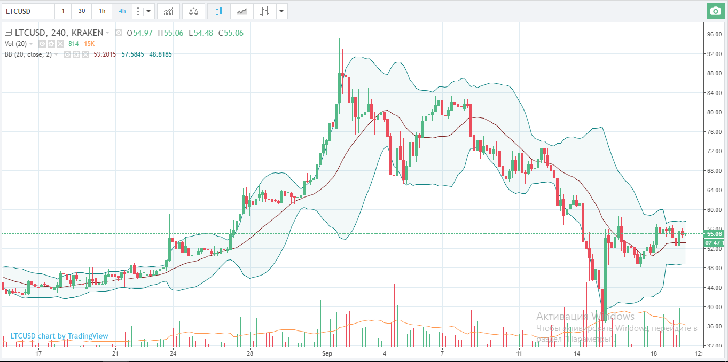Select the candlestick chart style
This screenshot has width=728, height=362.
218,11
